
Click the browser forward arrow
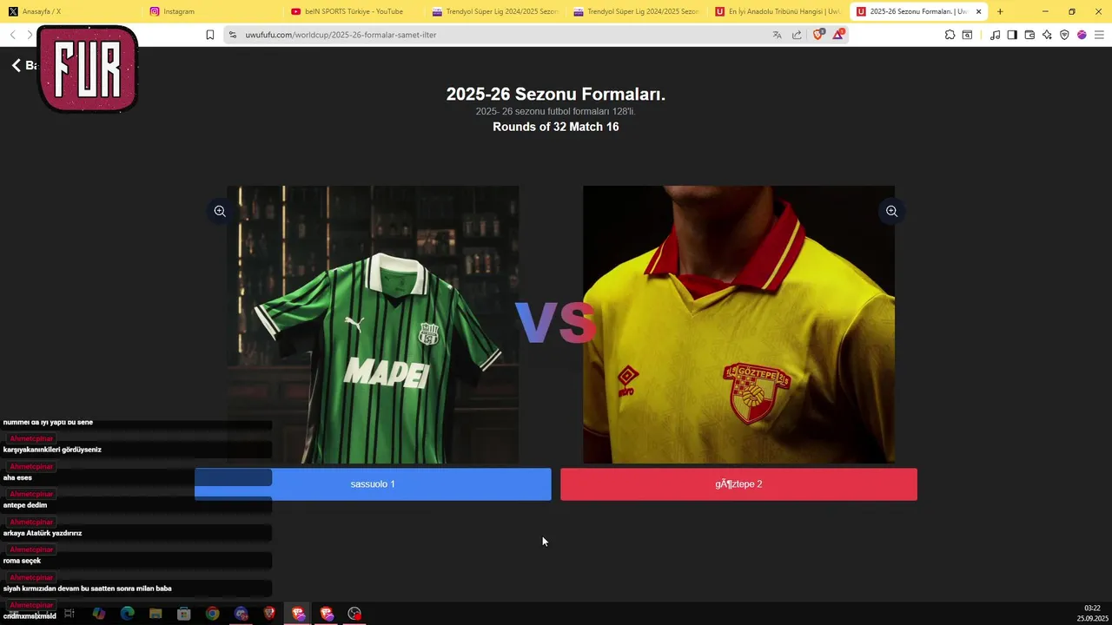(30, 35)
